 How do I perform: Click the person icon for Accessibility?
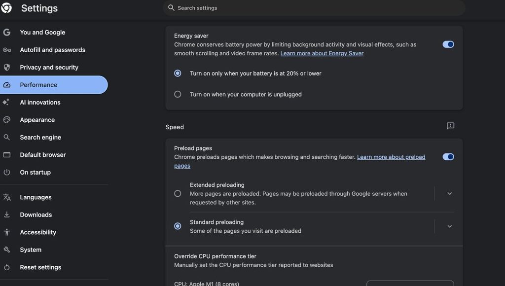(x=7, y=232)
